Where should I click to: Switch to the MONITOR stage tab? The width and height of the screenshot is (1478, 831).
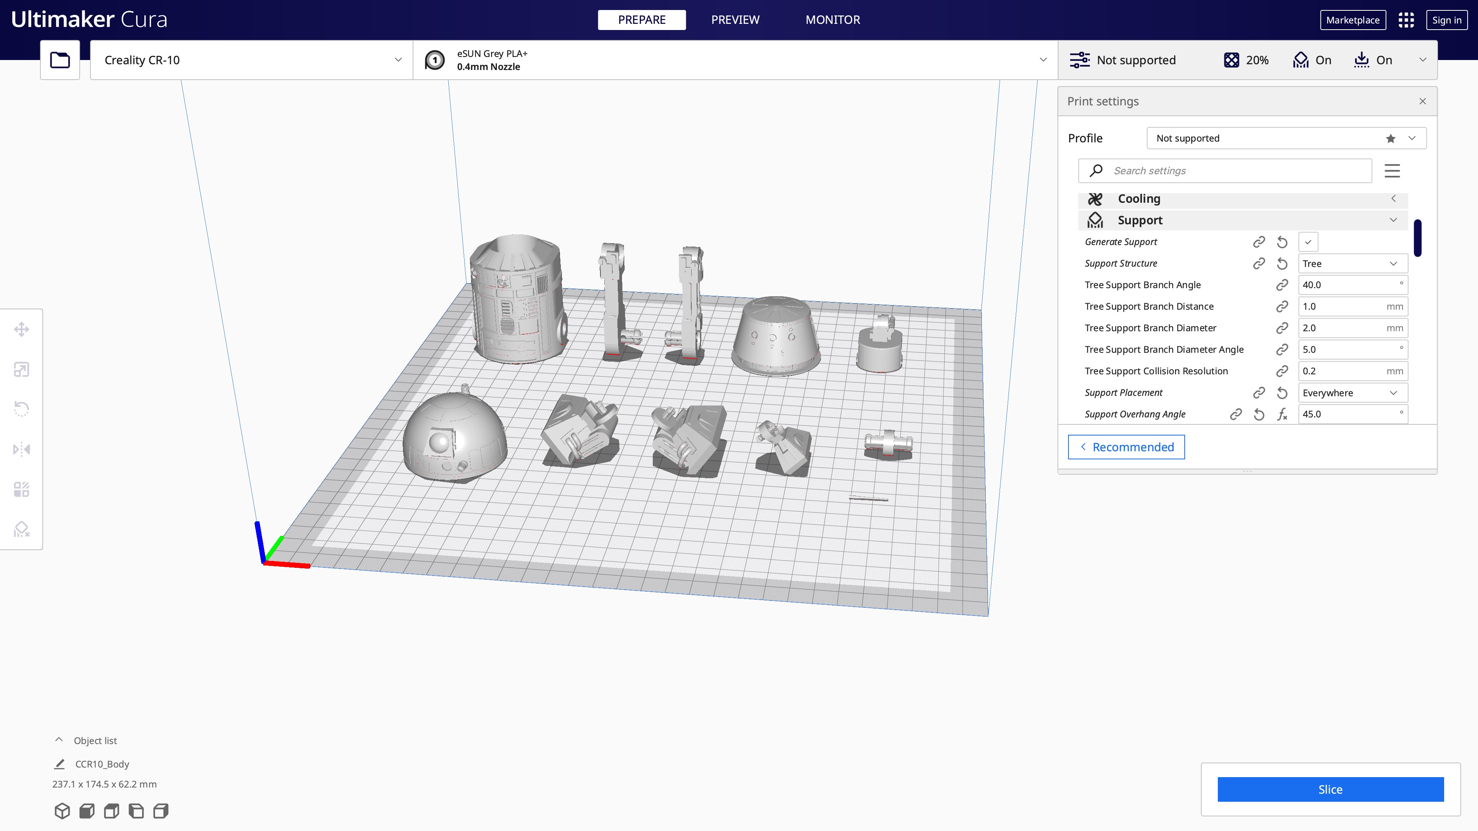tap(832, 20)
